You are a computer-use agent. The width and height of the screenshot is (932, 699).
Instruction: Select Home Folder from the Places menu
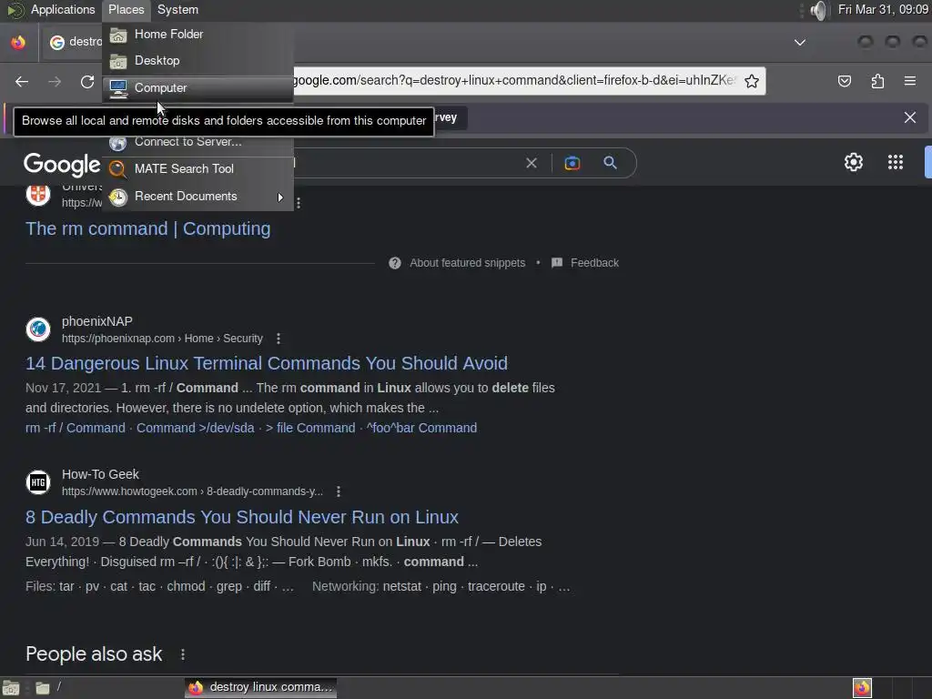point(198,35)
